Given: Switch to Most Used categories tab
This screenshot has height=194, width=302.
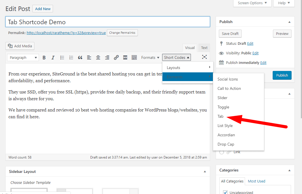Looking at the screenshot, I should coord(256,181).
